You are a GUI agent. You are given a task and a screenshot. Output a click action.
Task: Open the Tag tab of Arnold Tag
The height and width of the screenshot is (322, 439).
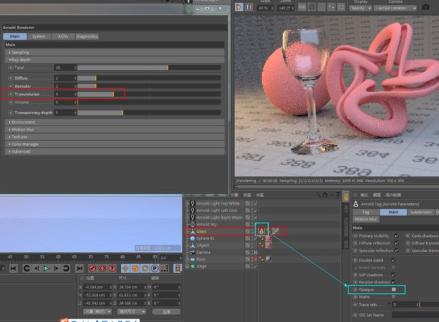point(366,213)
